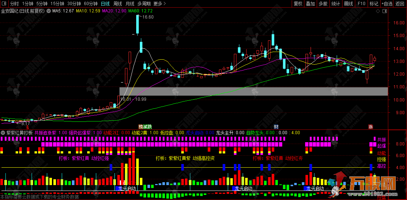
Task: Click the 打板:紫紫红黄 动控红夯 label
Action: (278, 158)
